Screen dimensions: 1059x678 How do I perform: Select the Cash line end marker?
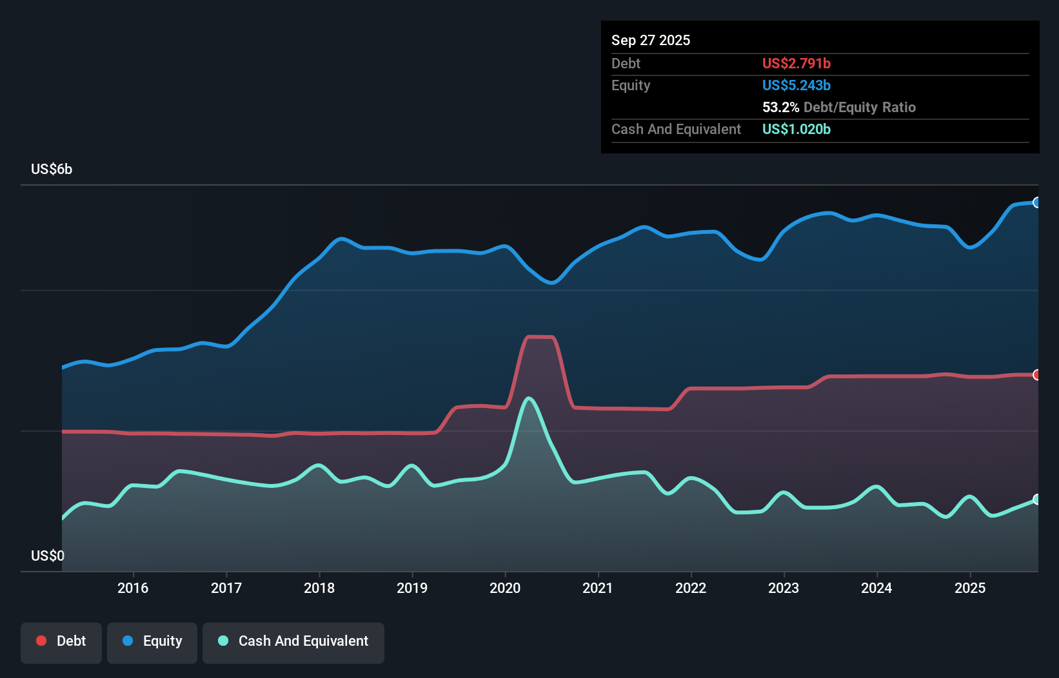[x=1036, y=499]
